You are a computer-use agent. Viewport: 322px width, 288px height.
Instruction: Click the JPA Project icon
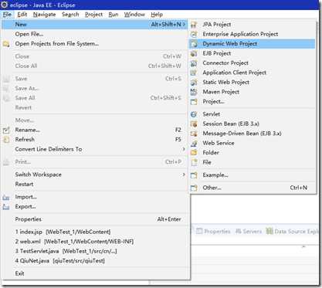[194, 25]
